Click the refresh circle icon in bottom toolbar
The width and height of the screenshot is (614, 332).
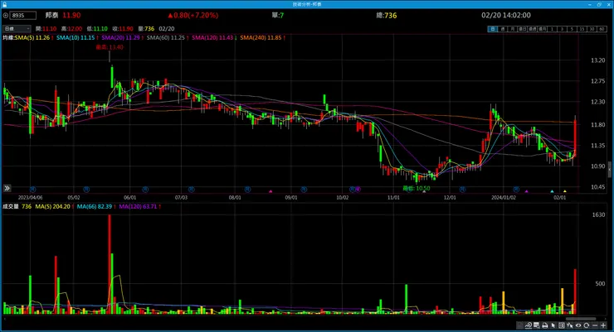point(587,325)
